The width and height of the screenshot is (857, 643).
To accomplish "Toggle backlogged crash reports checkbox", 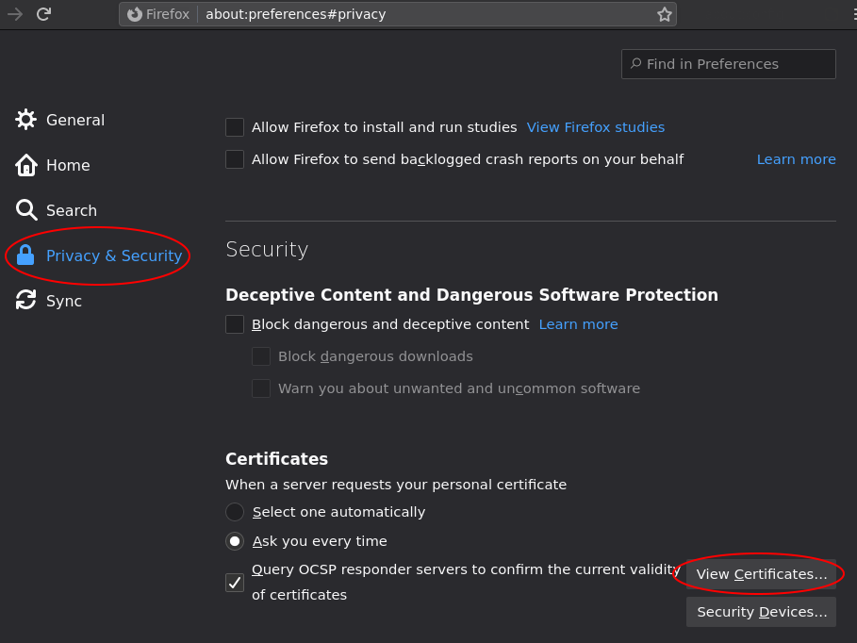I will click(x=235, y=159).
